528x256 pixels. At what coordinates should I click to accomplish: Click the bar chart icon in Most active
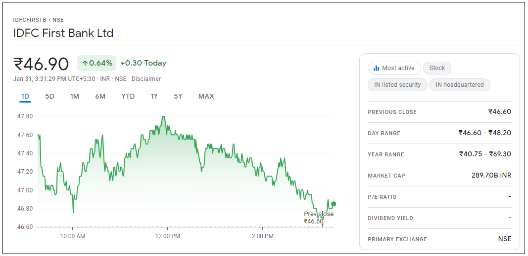click(x=376, y=68)
